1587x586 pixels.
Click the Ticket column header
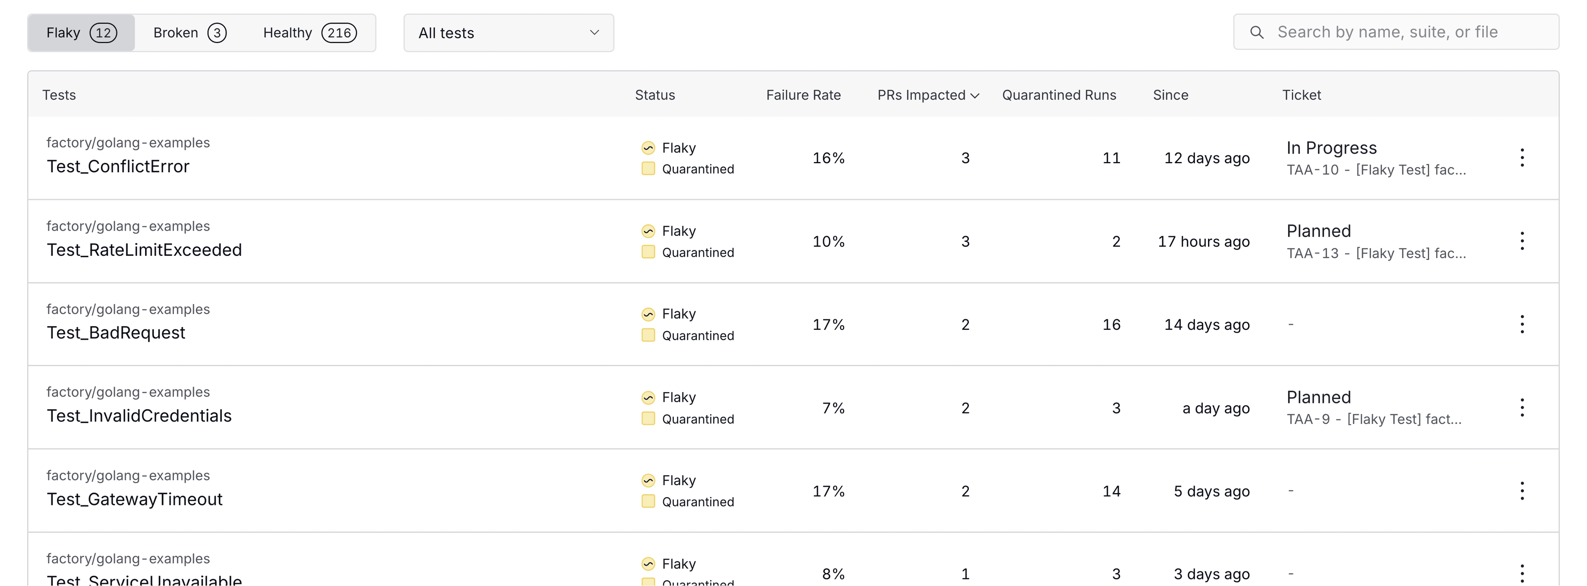click(1301, 95)
